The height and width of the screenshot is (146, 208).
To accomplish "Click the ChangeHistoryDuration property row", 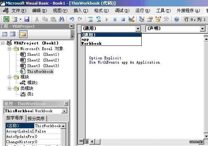I will [33, 142].
